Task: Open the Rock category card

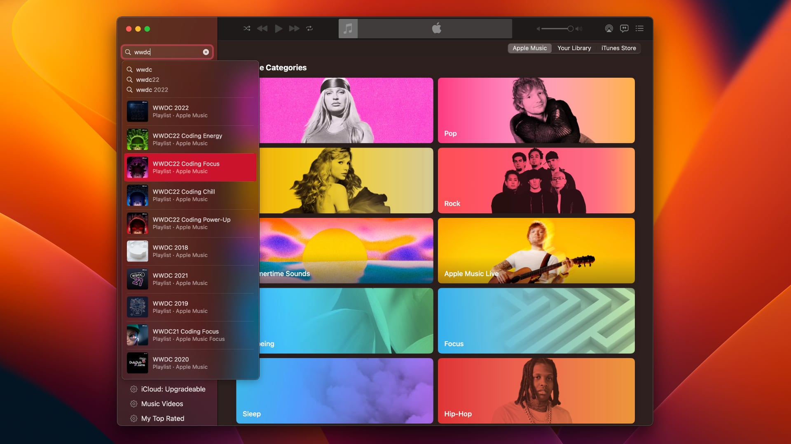Action: point(536,180)
